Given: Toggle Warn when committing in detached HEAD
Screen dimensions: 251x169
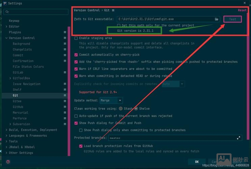Looking at the screenshot, I should point(76,76).
